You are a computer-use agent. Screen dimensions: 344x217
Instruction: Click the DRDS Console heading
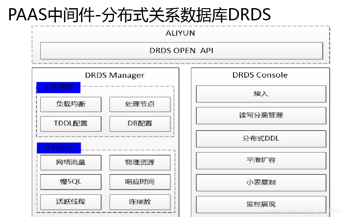coord(260,75)
